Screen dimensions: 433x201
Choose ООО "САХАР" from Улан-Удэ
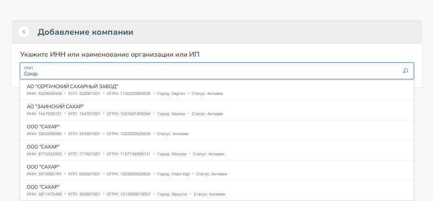pyautogui.click(x=43, y=167)
